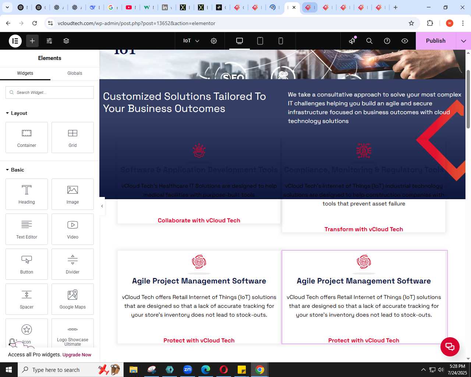
Task: Collapse the Elements panel with arrow handle
Action: click(102, 206)
